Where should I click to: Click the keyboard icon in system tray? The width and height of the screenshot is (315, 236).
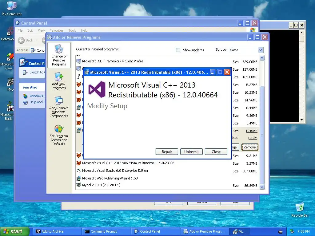pyautogui.click(x=281, y=232)
